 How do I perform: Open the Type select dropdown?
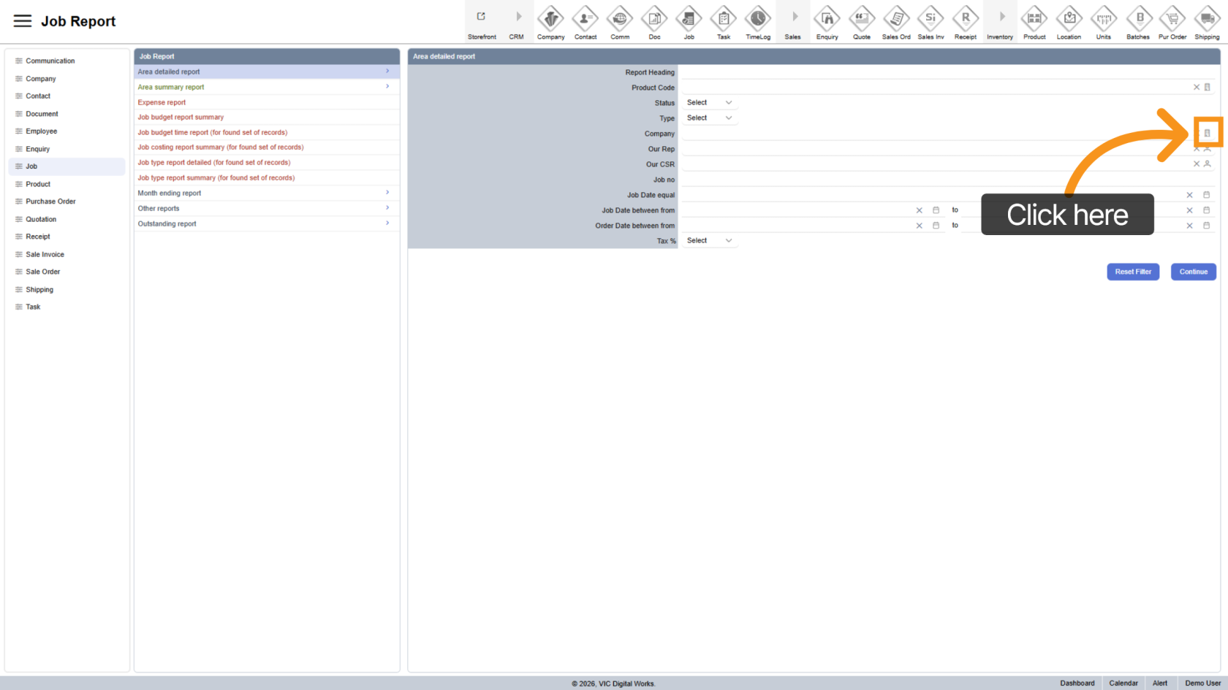(709, 118)
